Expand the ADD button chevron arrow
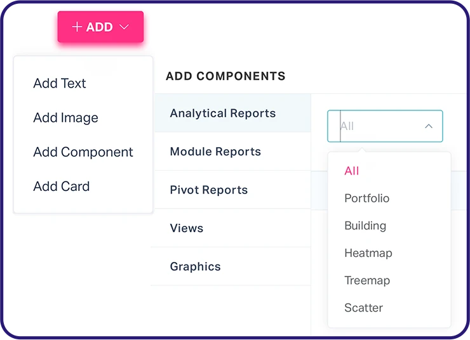The image size is (470, 340). 124,27
